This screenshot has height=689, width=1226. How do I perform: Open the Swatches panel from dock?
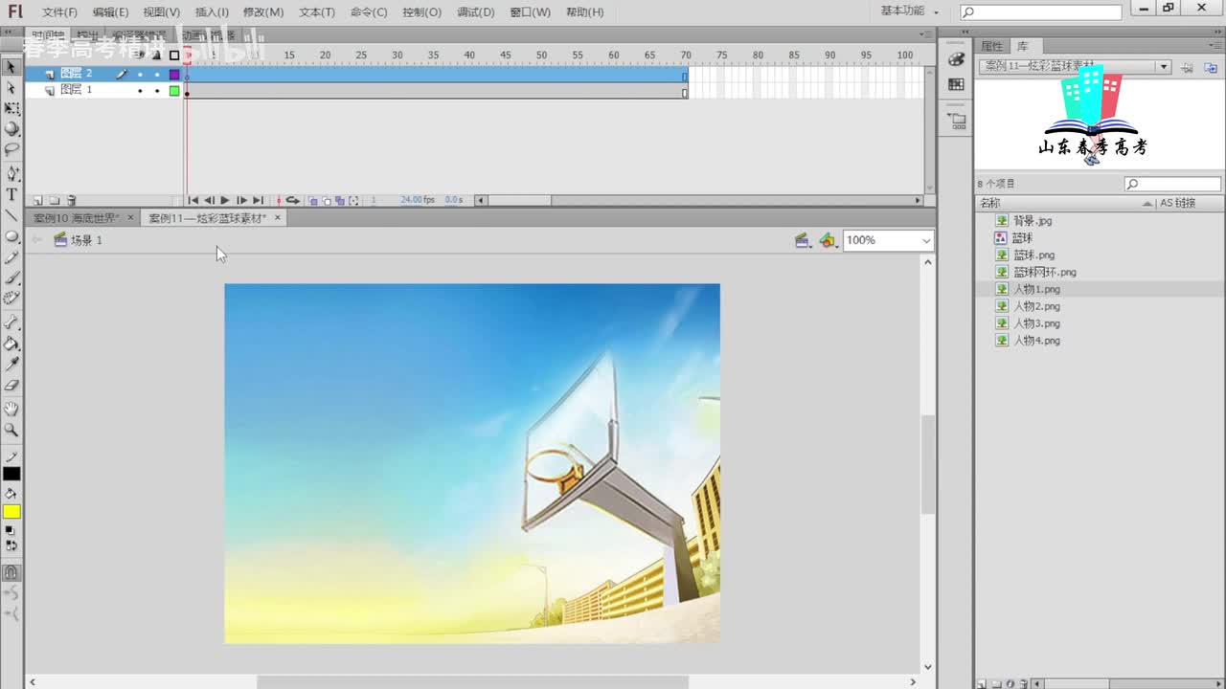(956, 84)
